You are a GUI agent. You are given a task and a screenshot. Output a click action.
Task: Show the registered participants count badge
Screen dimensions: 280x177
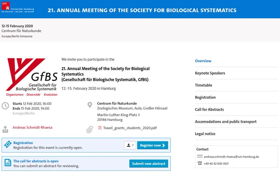point(130,145)
